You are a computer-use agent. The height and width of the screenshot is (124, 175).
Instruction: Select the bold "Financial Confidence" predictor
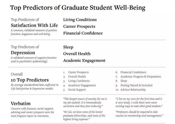(x=83, y=33)
